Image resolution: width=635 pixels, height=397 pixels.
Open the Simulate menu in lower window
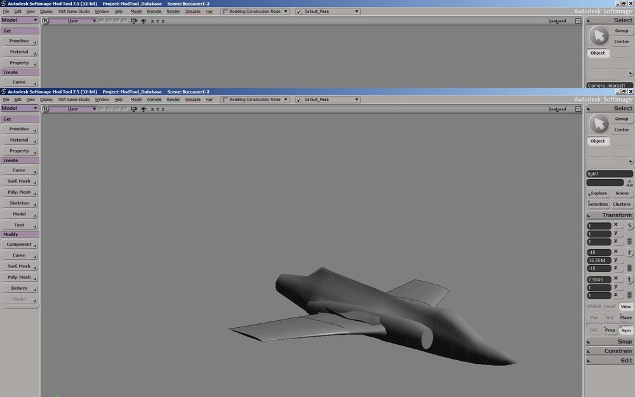[x=192, y=100]
